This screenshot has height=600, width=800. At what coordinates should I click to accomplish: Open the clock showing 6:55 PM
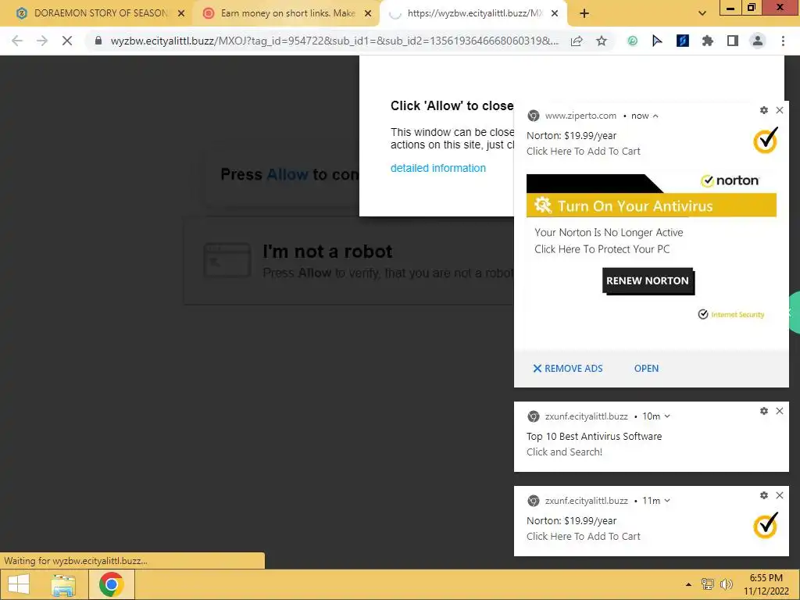pos(766,584)
